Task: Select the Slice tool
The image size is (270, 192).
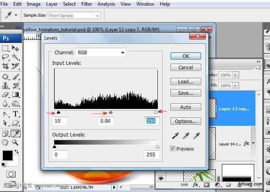Action: coord(15,66)
